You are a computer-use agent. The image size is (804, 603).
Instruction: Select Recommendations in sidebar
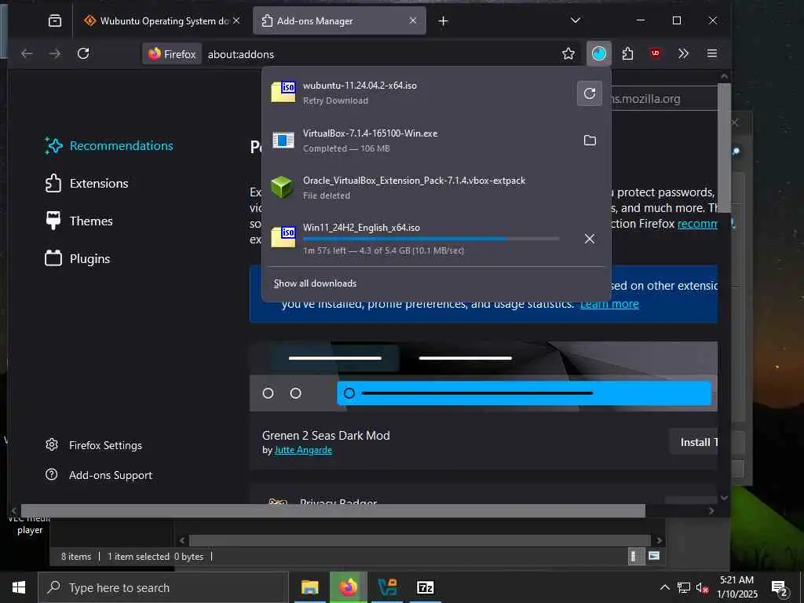coord(109,145)
